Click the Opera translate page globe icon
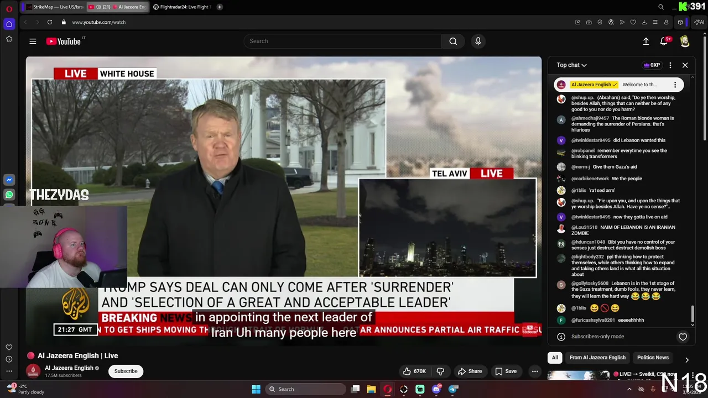 tap(611, 22)
